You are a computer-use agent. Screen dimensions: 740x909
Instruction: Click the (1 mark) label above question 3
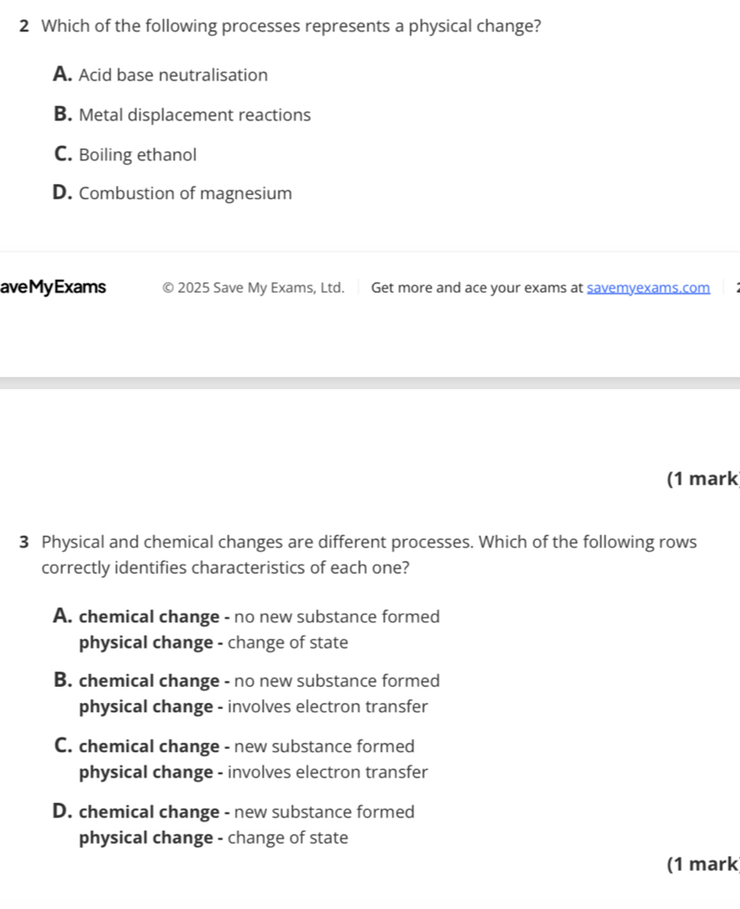coord(703,480)
